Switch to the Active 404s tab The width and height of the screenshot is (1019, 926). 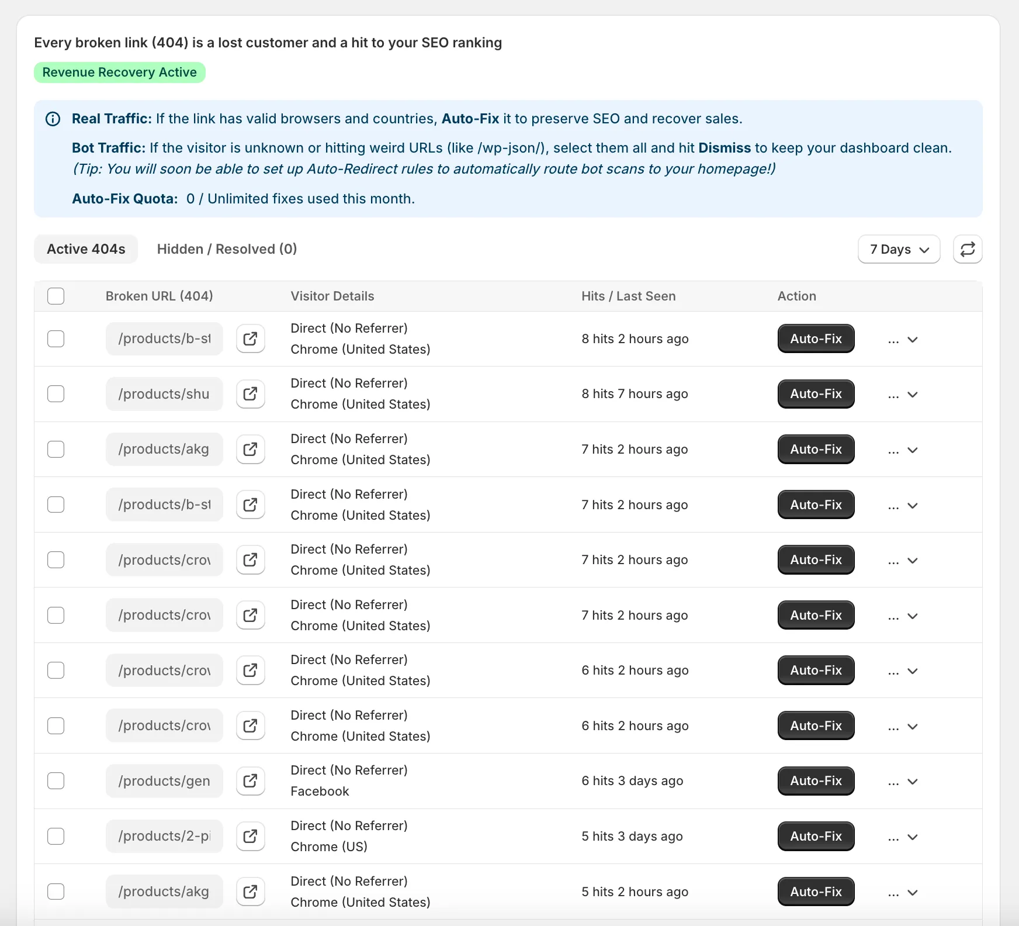[x=86, y=249]
